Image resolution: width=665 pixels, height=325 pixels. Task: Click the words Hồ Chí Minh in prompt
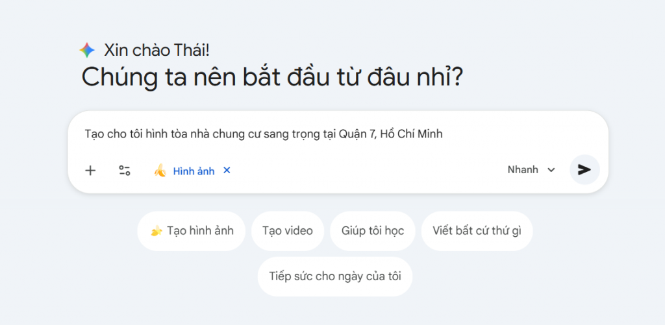(x=412, y=134)
